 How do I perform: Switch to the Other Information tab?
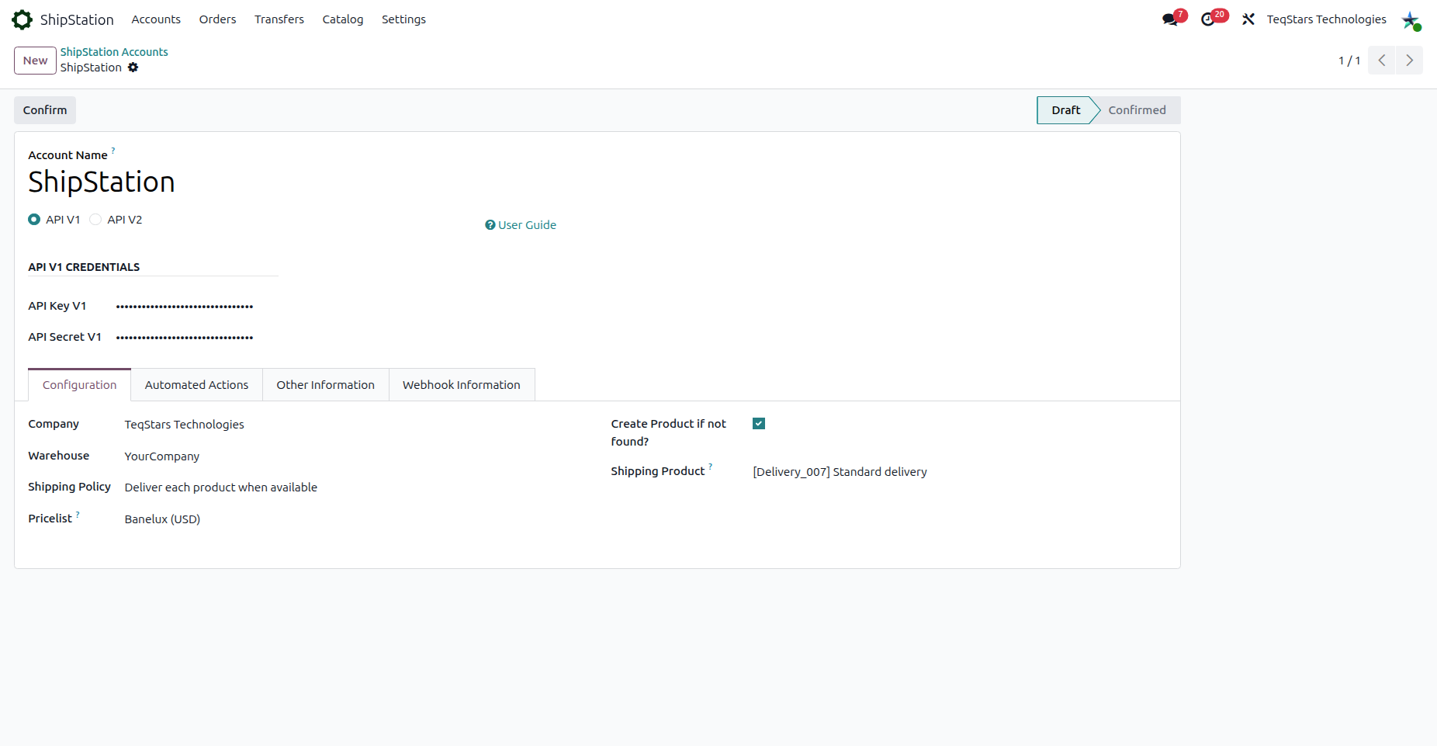[x=325, y=385]
